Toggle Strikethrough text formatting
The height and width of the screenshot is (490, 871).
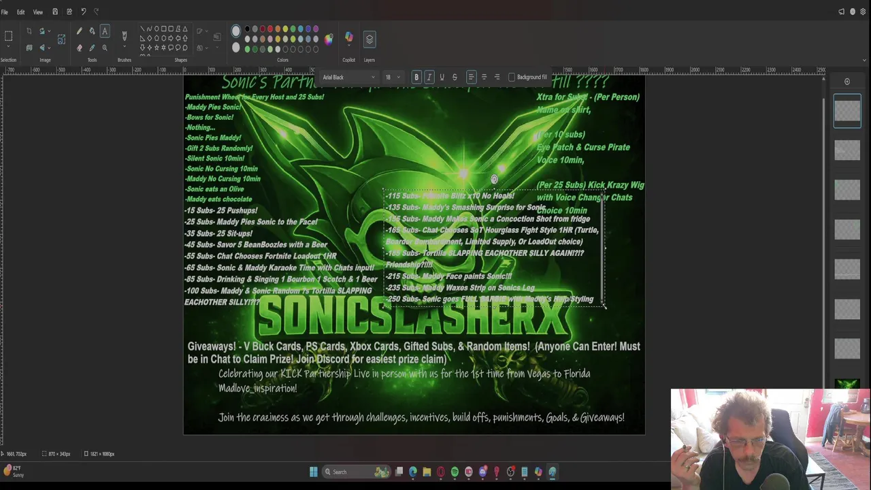pos(455,77)
